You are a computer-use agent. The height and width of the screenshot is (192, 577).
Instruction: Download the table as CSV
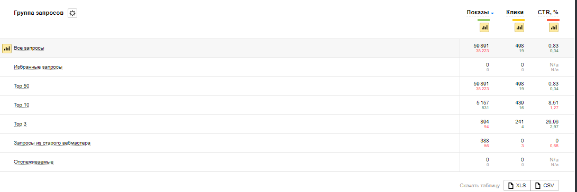tap(545, 185)
